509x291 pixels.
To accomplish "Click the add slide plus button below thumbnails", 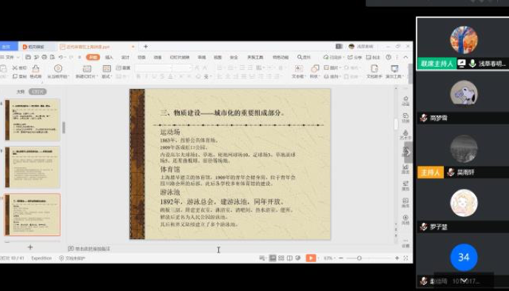I will click(30, 247).
